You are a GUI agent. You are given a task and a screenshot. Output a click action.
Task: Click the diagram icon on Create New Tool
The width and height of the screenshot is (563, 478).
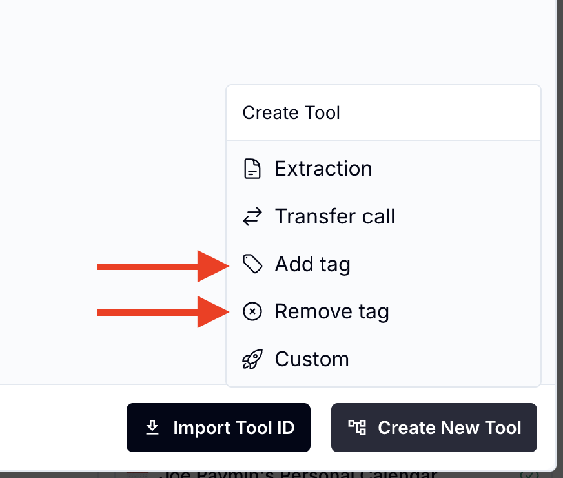point(356,428)
